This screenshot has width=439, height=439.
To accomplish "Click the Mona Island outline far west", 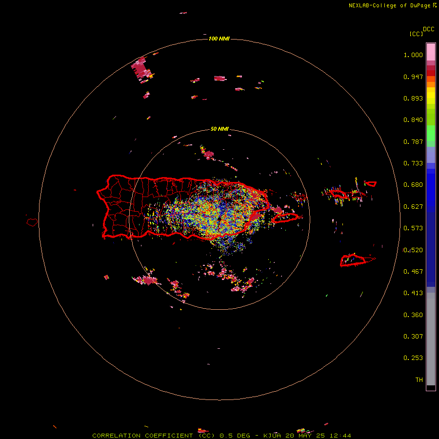I will tap(32, 222).
